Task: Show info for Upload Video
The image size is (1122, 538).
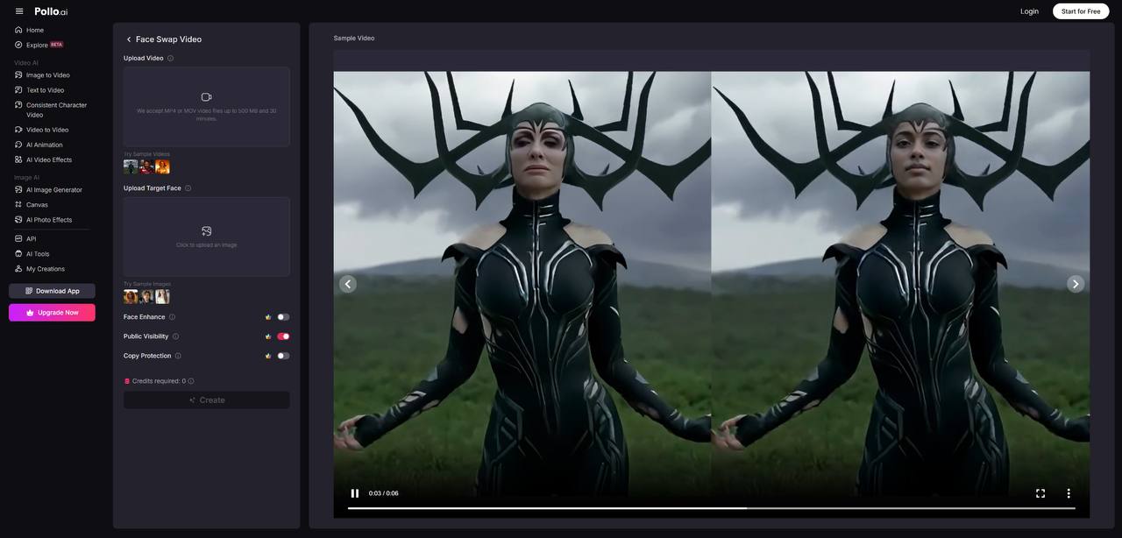Action: tap(170, 59)
